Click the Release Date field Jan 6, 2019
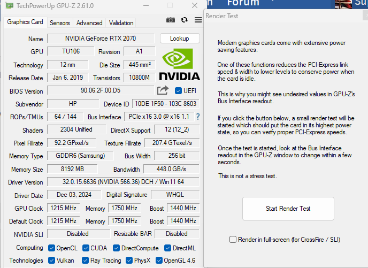 (x=68, y=78)
